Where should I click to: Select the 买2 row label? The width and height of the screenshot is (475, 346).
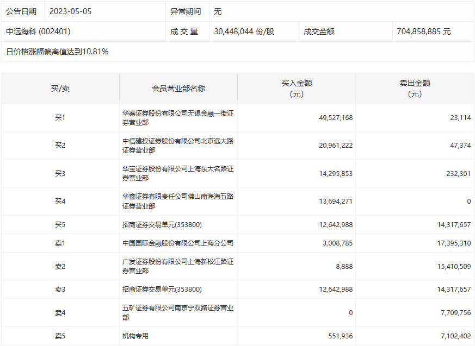coord(60,146)
